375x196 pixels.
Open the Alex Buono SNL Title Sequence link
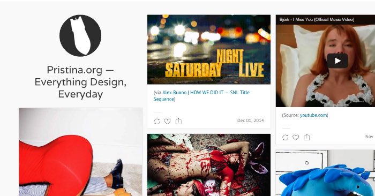(201, 96)
